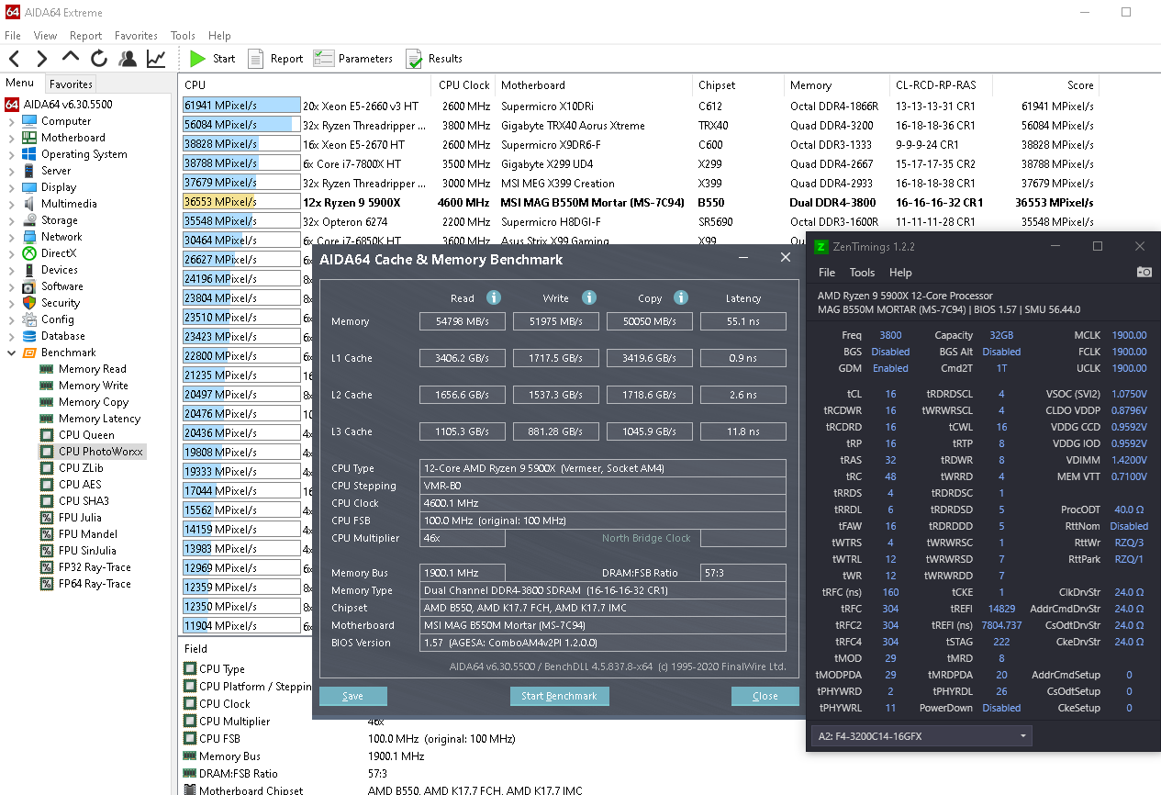Collapse the Benchmark tree node
This screenshot has width=1161, height=795.
[11, 353]
